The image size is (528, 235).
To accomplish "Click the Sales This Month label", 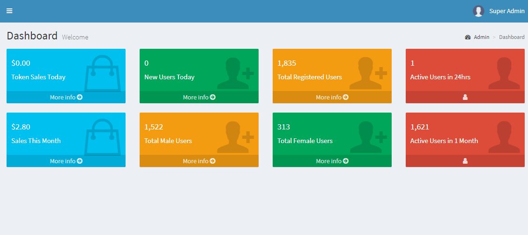I will coord(36,141).
